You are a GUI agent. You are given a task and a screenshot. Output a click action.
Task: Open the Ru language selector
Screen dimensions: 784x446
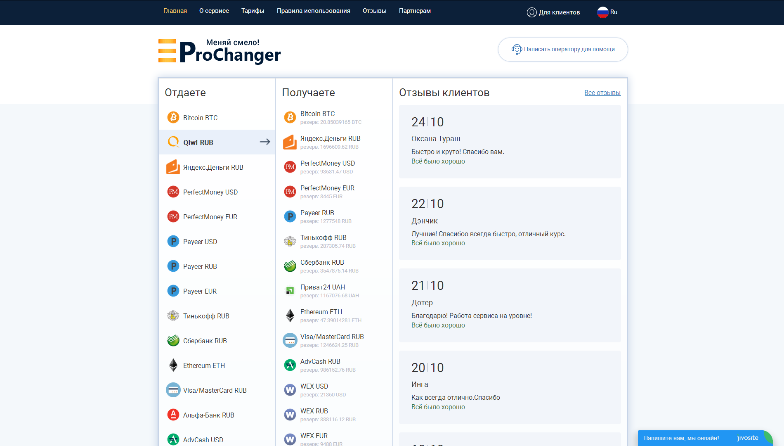pos(607,12)
